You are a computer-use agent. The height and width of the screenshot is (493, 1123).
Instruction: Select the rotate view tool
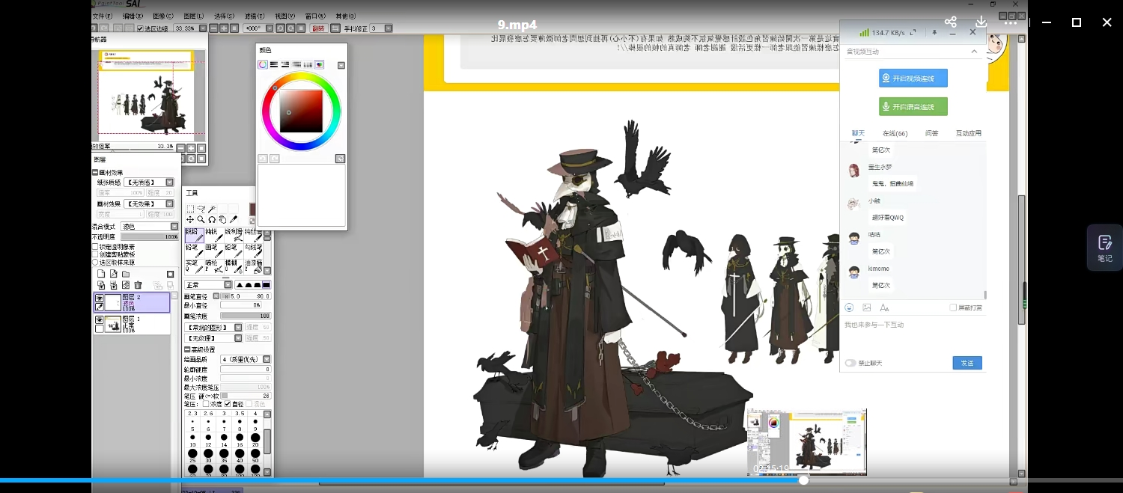click(x=212, y=219)
